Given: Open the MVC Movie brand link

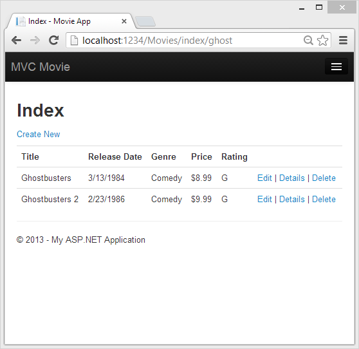Looking at the screenshot, I should coord(41,67).
